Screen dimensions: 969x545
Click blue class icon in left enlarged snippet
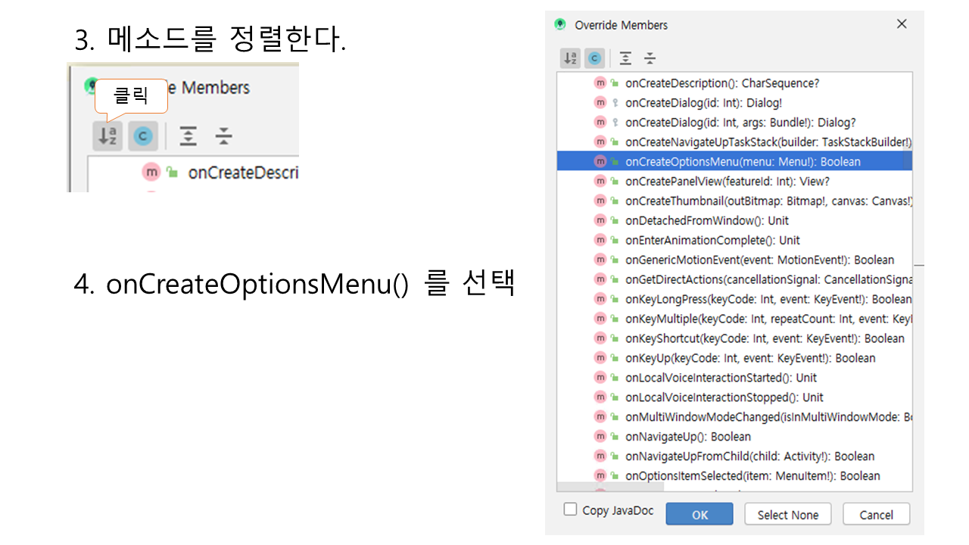143,136
